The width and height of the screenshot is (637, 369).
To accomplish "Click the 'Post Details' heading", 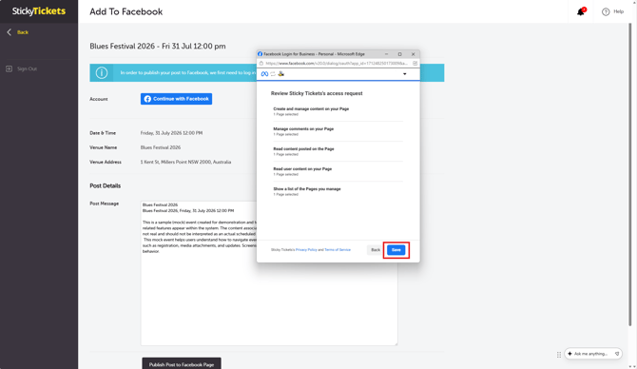I will (x=106, y=185).
